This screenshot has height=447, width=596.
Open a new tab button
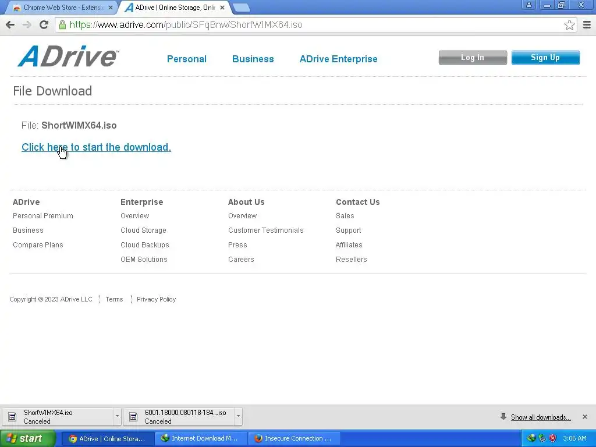point(240,8)
